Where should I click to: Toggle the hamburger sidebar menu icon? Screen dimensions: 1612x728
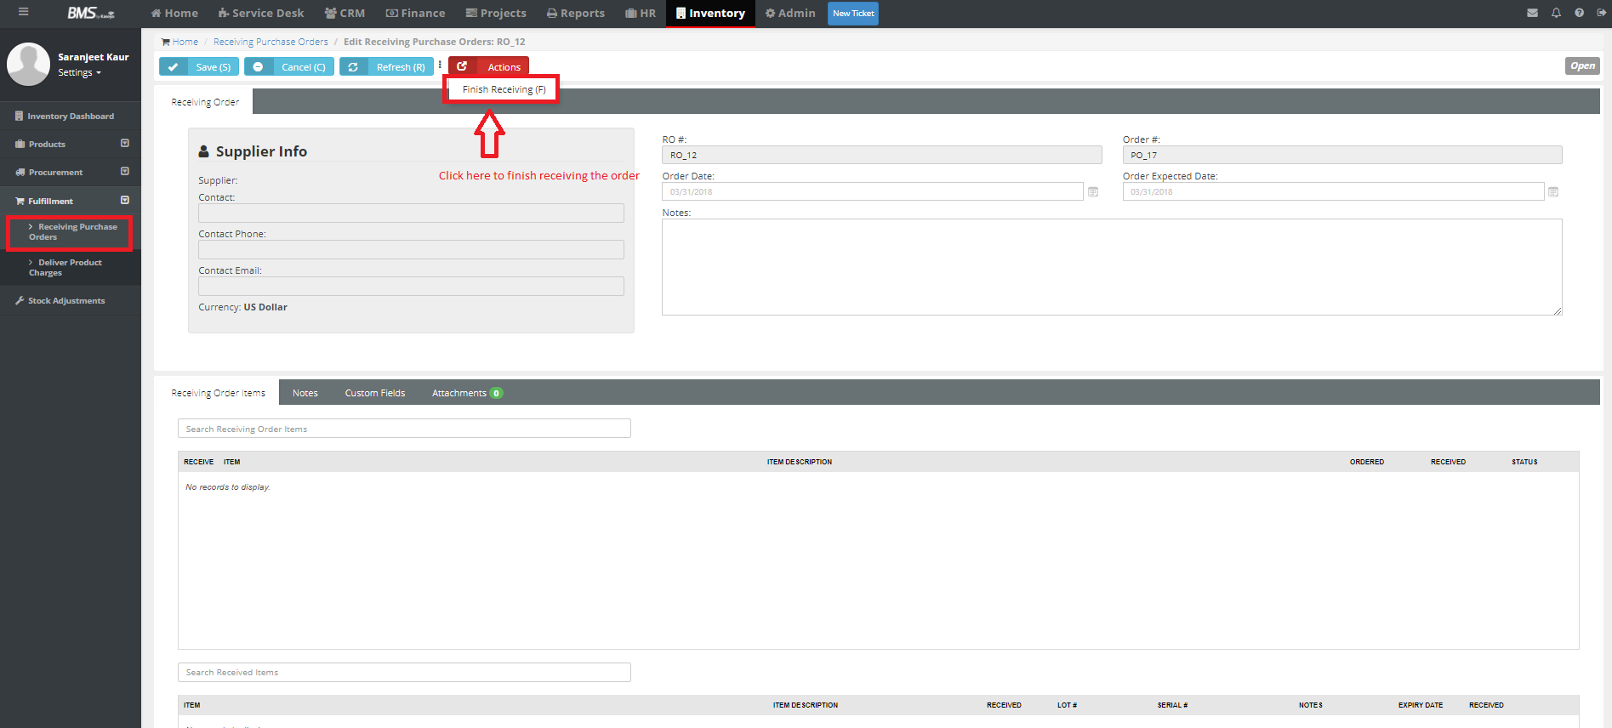tap(23, 12)
